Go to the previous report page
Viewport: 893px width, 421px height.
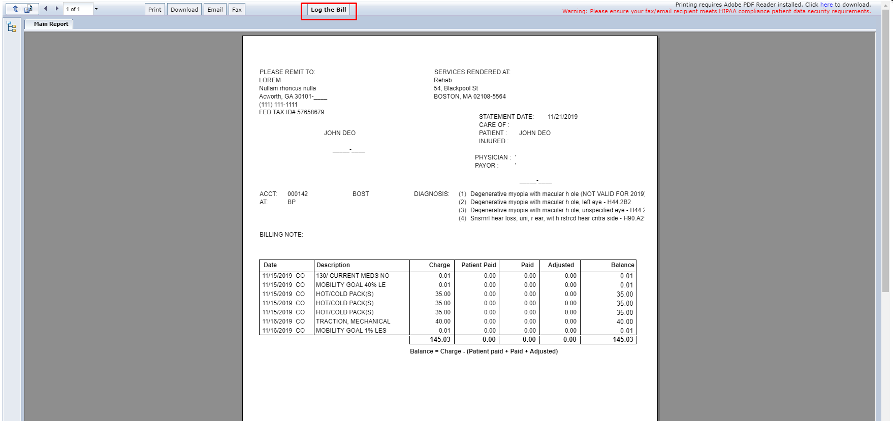[46, 9]
